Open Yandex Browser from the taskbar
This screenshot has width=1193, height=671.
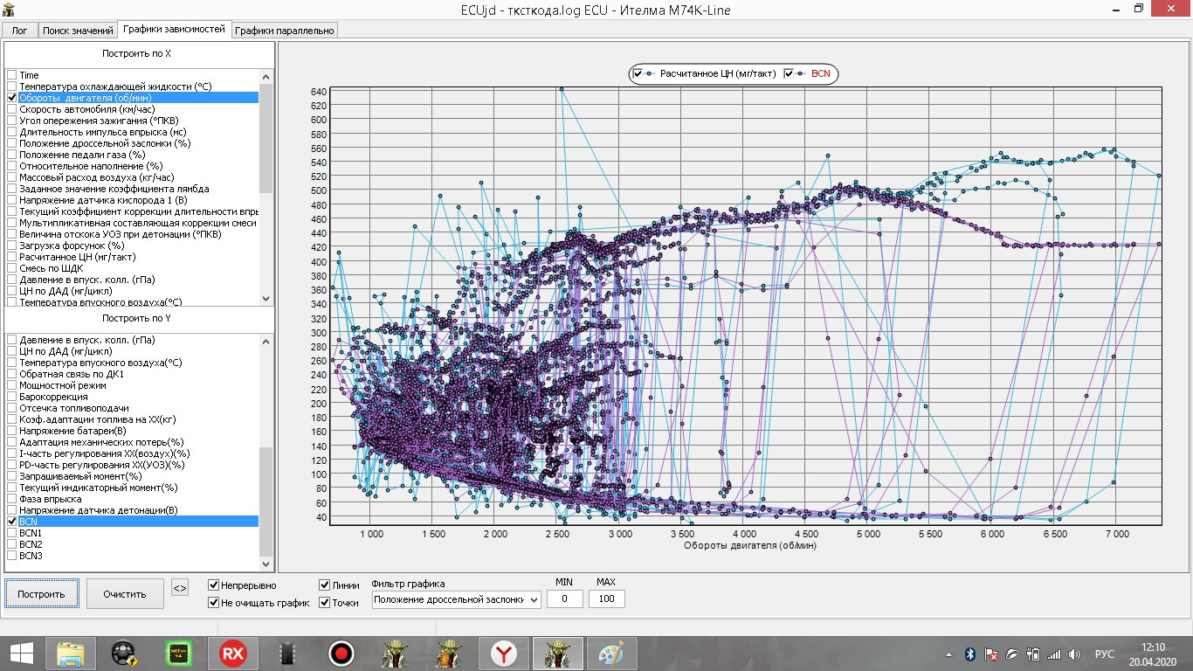click(x=502, y=653)
